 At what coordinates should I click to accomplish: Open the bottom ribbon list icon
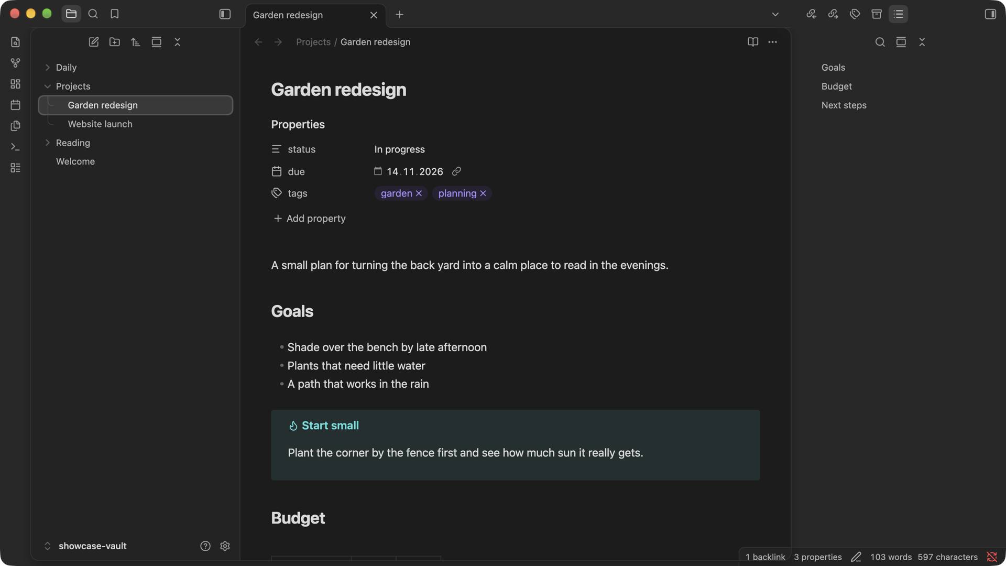15,168
